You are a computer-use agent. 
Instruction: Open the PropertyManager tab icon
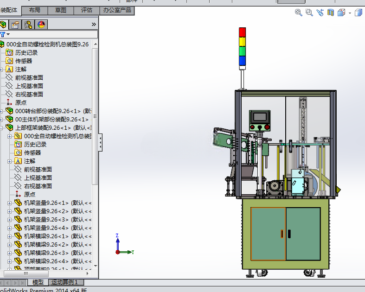click(x=15, y=25)
